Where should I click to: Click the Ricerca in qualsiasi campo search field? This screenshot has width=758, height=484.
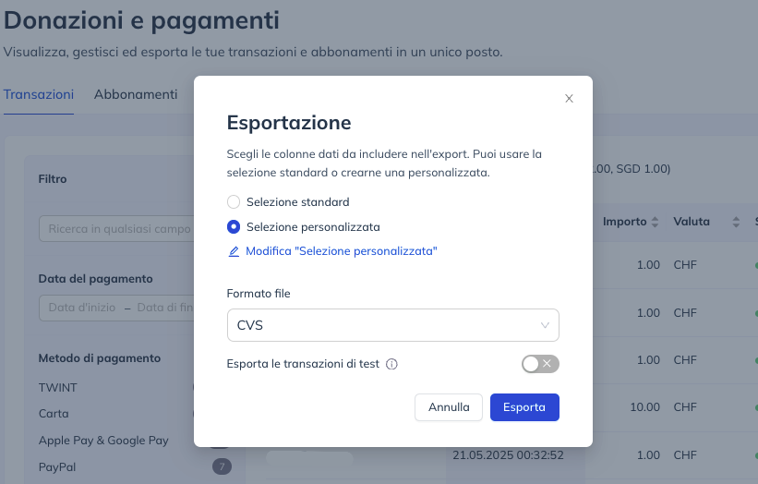pos(116,229)
